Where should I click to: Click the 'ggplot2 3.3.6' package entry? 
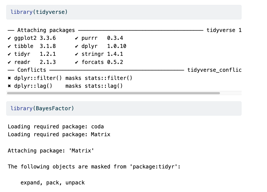coord(35,38)
